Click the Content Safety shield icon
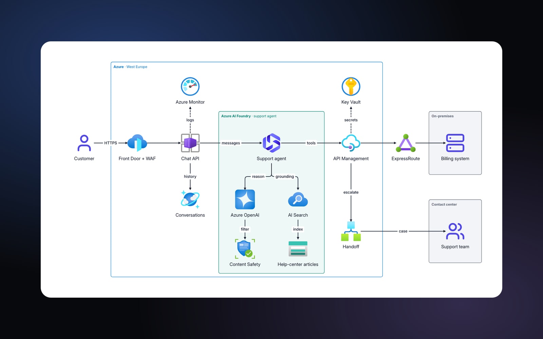543x339 pixels. [x=245, y=249]
